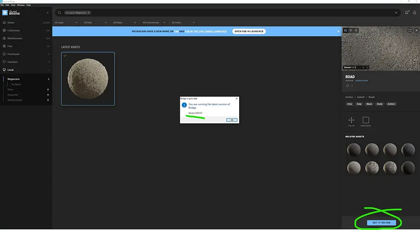Open the All Colors filter dropdown
Viewport: 420px width, 230px height.
(x=183, y=22)
